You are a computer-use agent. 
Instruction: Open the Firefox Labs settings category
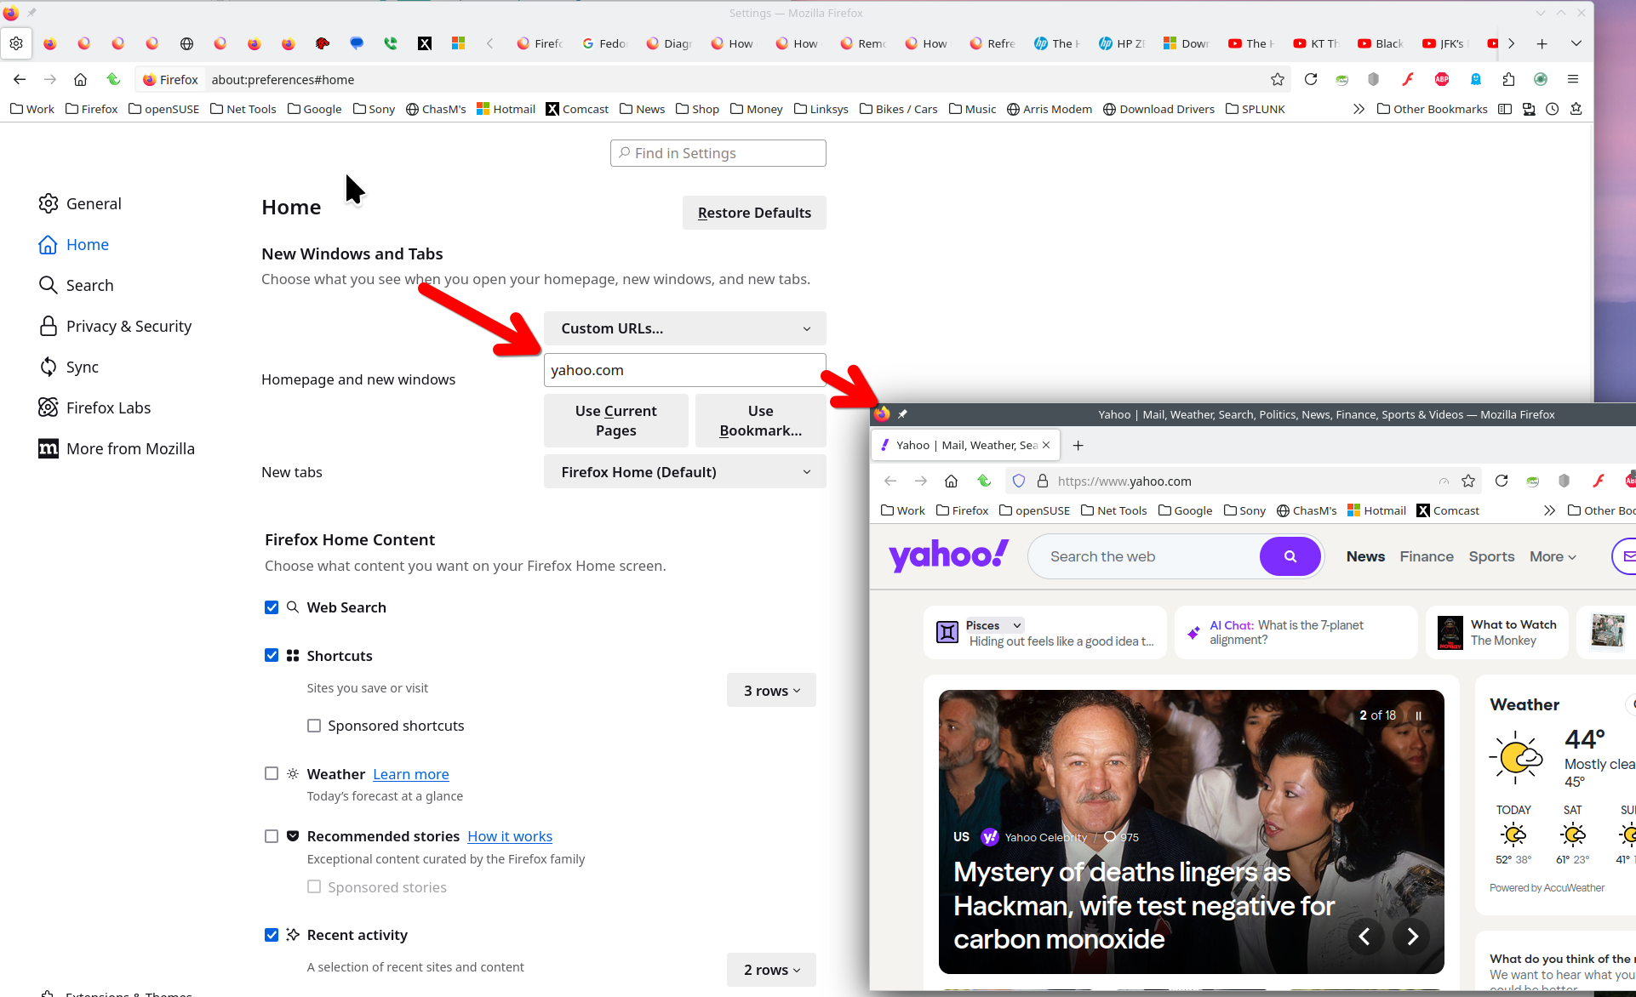(94, 407)
